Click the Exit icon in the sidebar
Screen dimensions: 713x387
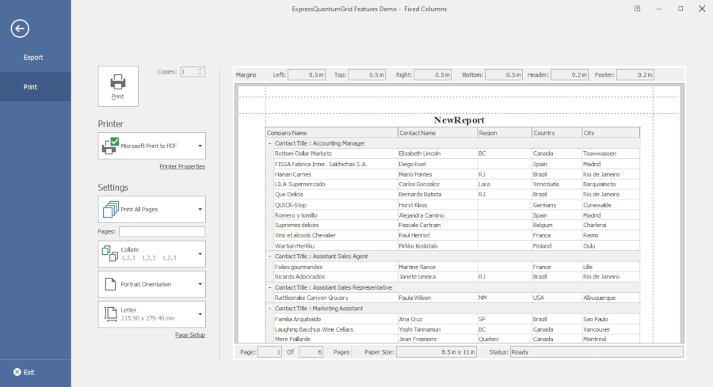(17, 372)
